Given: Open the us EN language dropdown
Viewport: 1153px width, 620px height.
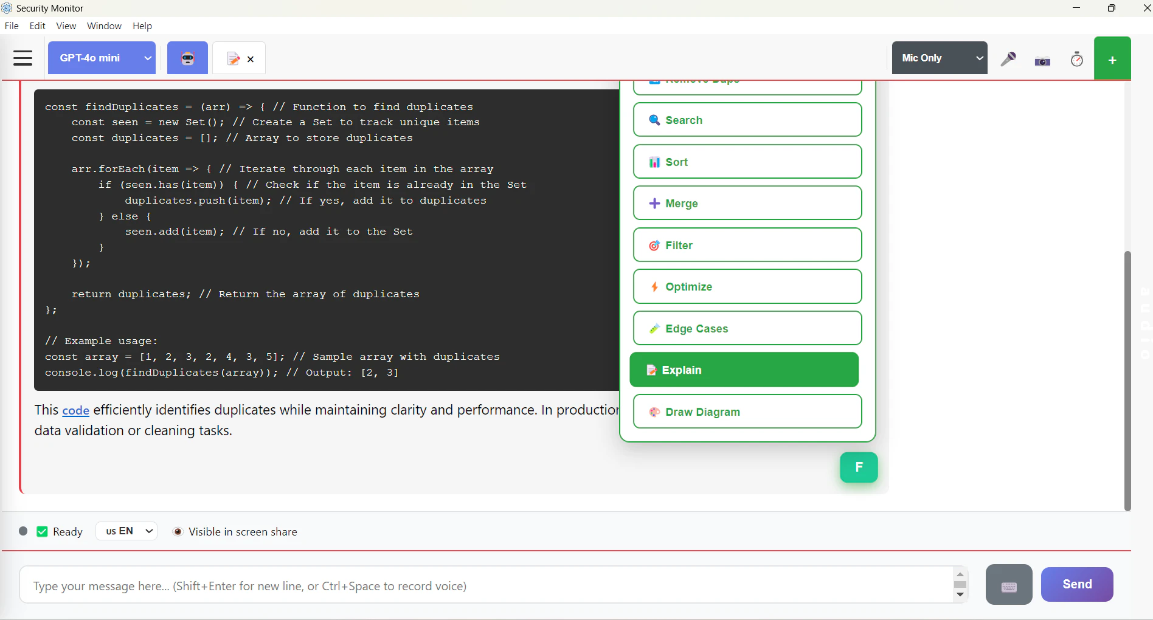Looking at the screenshot, I should [126, 531].
